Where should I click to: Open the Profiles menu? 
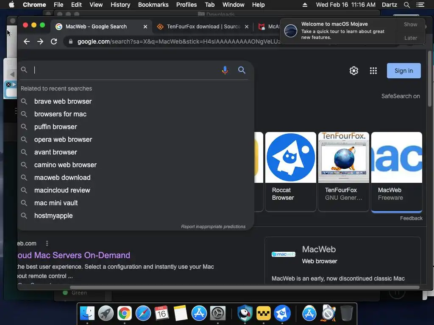tap(186, 5)
